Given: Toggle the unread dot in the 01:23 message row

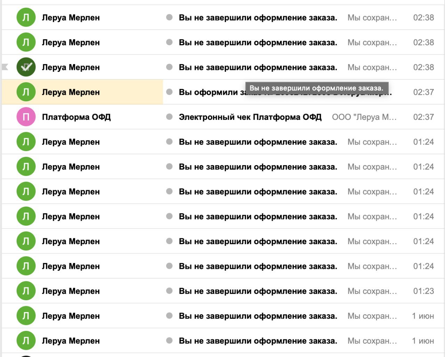Looking at the screenshot, I should tap(169, 291).
